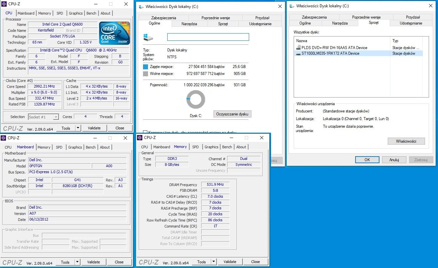The image size is (438, 268).
Task: Switch to the CPU tab in the Mainboard window
Action: (x=8, y=147)
